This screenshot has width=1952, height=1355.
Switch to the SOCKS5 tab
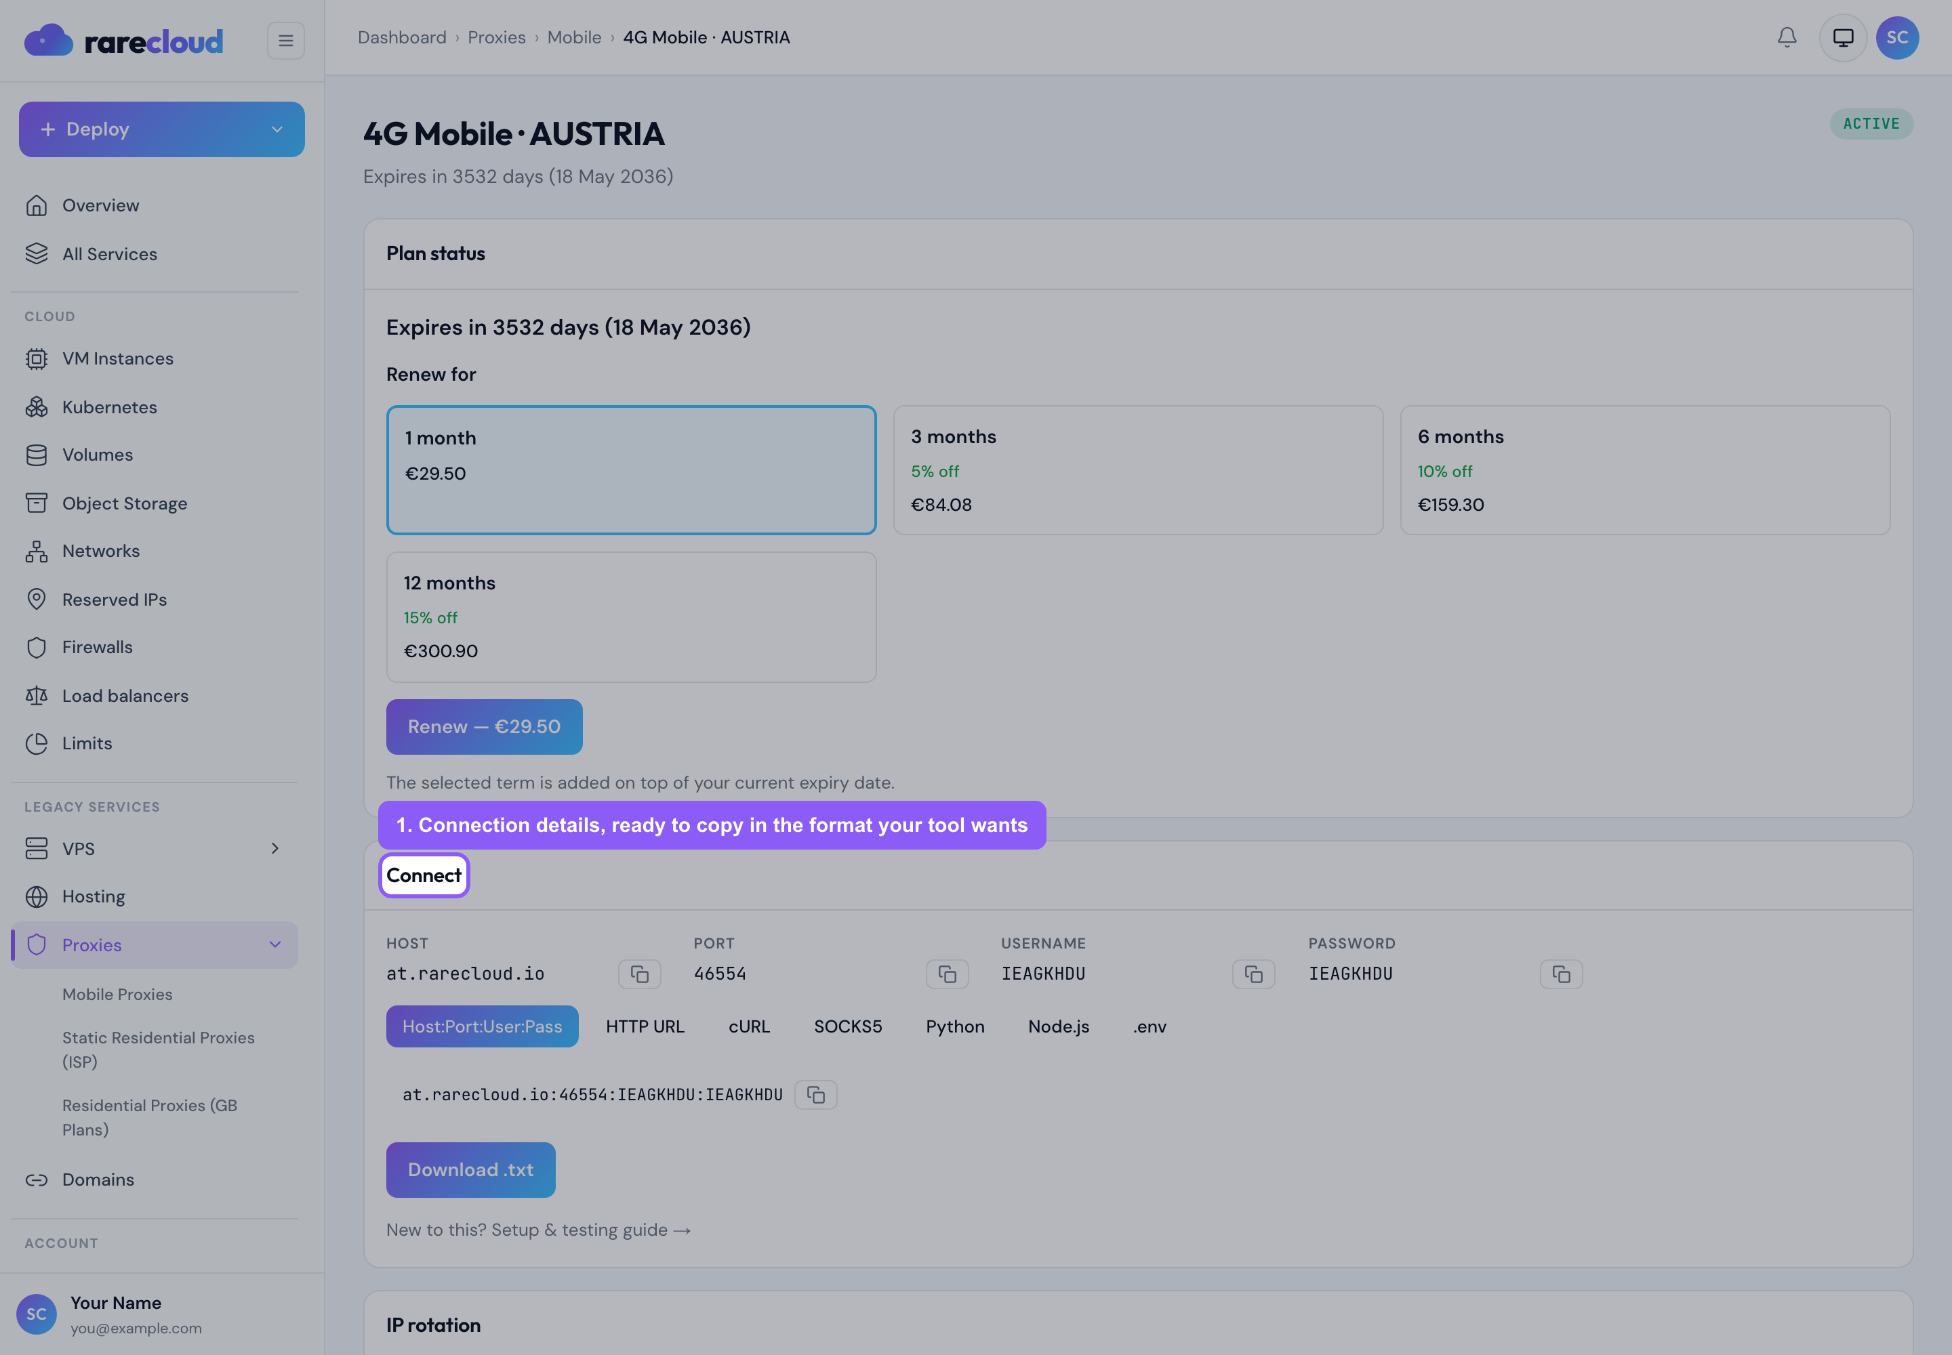pyautogui.click(x=848, y=1026)
